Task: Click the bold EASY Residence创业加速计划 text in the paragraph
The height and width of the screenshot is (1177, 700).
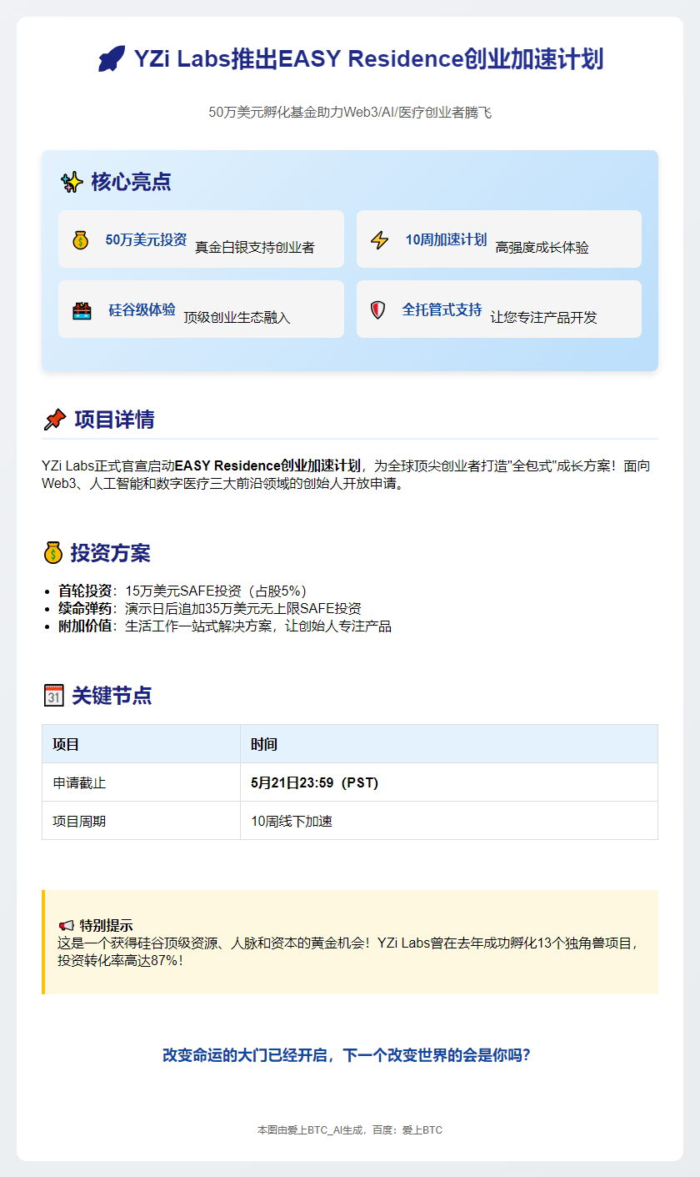Action: pos(267,465)
